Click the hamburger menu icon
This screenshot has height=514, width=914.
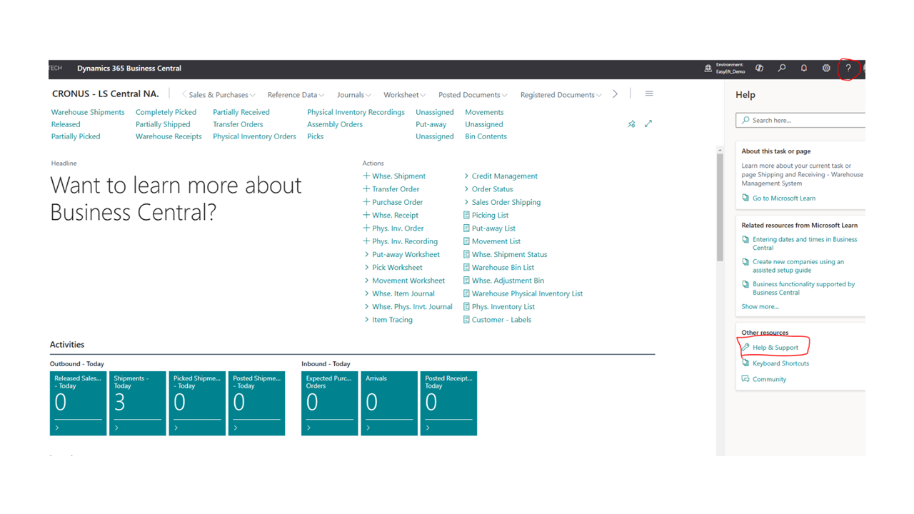point(648,94)
